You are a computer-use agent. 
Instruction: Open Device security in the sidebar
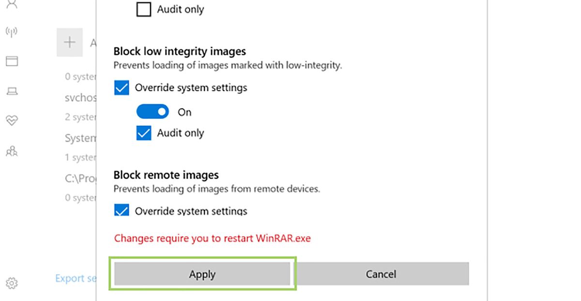[x=12, y=91]
